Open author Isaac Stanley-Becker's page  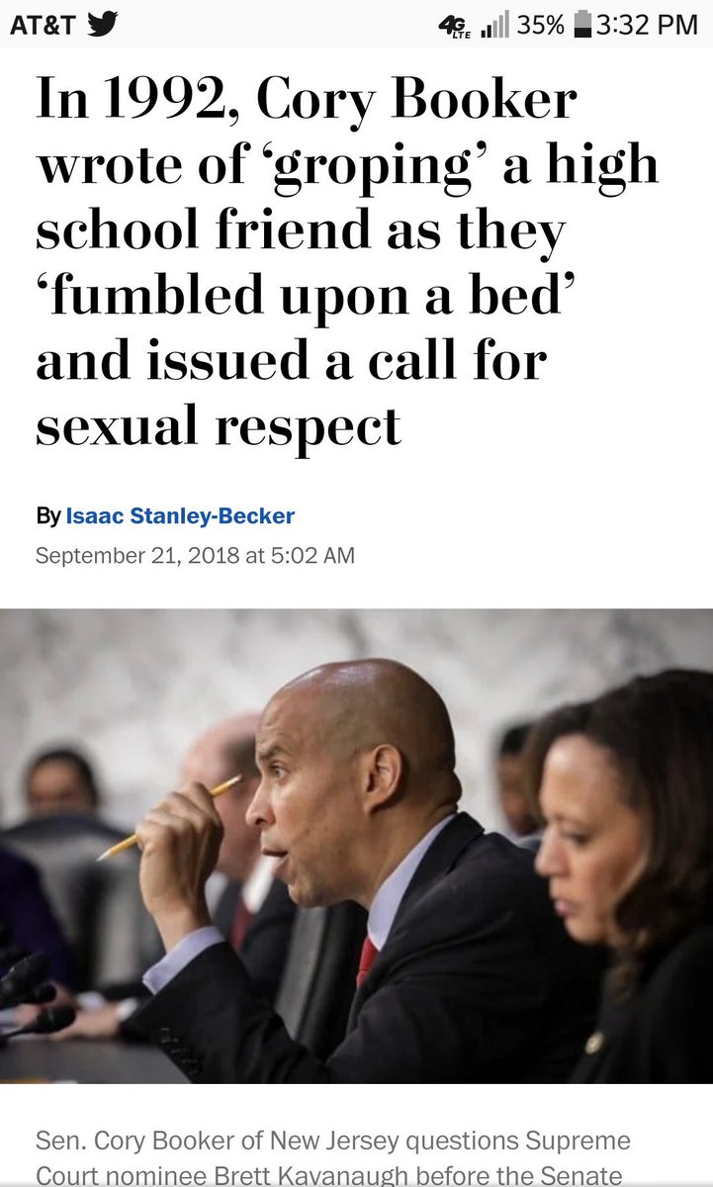180,515
